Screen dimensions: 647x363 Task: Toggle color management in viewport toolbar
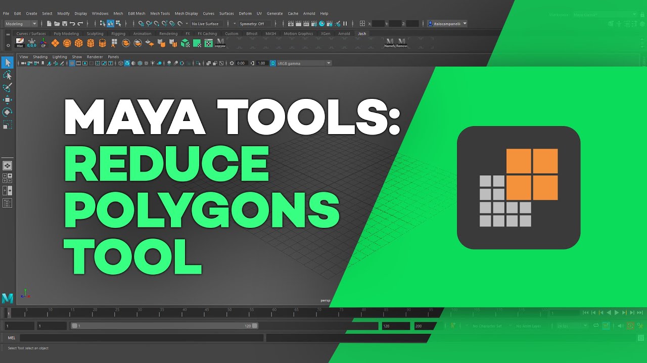click(273, 63)
